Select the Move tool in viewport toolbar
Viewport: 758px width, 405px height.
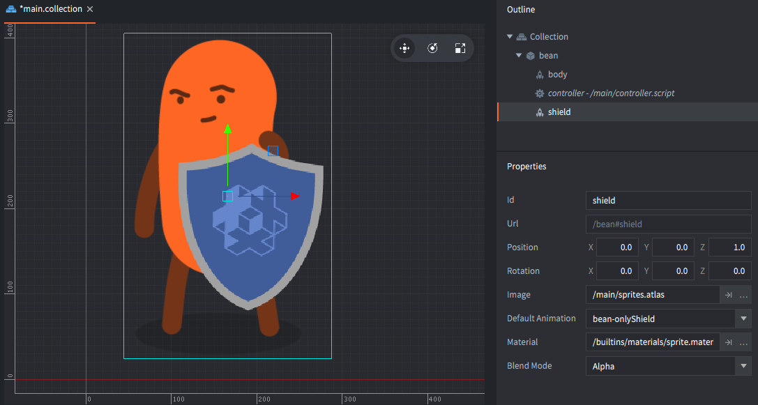click(x=404, y=48)
